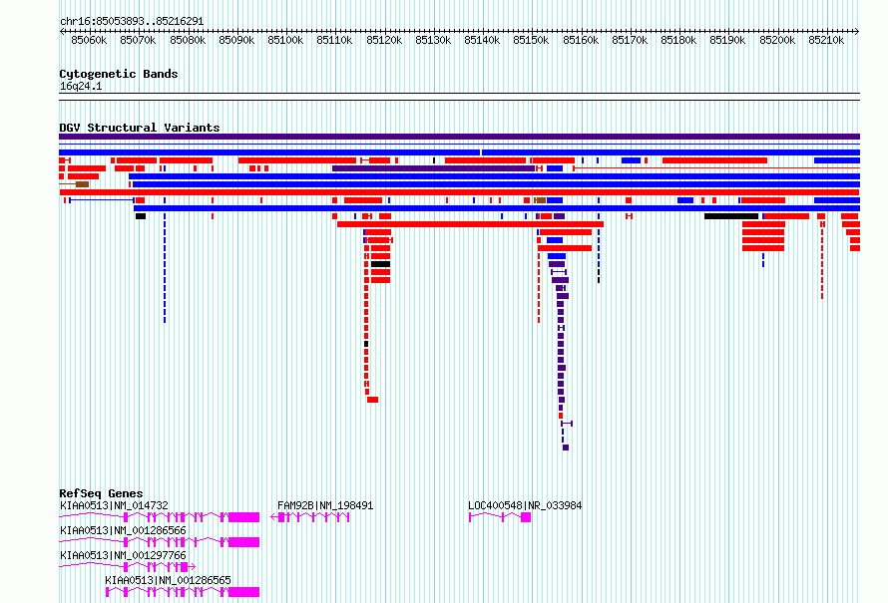Image resolution: width=888 pixels, height=603 pixels.
Task: Click the 85100k ruler tick label
Action: (x=285, y=40)
